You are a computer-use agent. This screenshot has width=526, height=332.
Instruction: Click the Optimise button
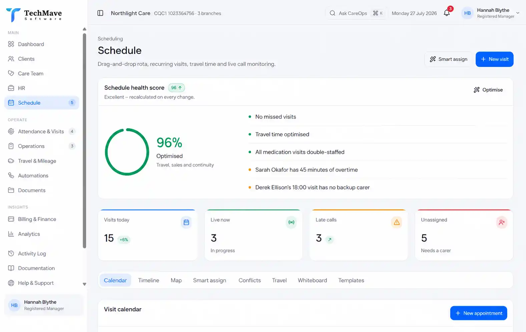(488, 90)
